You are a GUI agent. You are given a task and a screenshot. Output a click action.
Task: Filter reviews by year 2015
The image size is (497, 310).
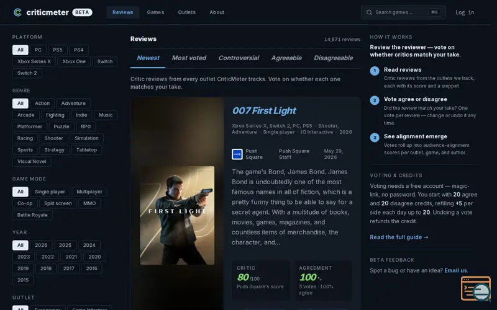point(23,280)
